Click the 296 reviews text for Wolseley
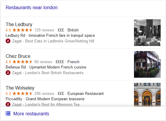Viewport: 166px width, 121px height. tap(44, 93)
